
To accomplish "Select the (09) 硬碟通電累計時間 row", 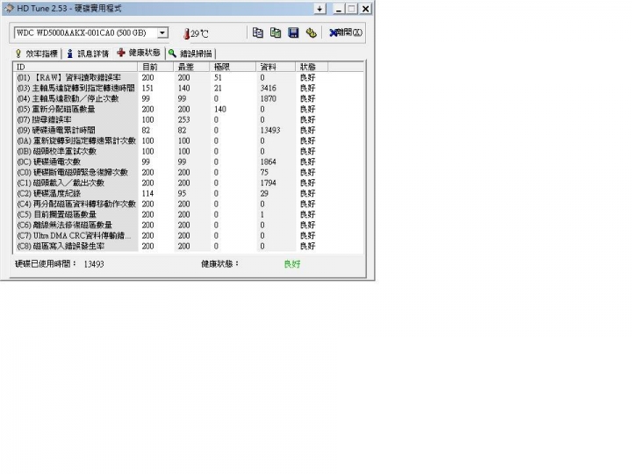I will pos(189,130).
